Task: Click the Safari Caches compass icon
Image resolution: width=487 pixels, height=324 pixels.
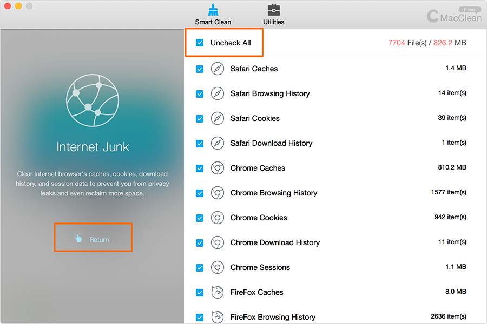Action: coord(218,69)
